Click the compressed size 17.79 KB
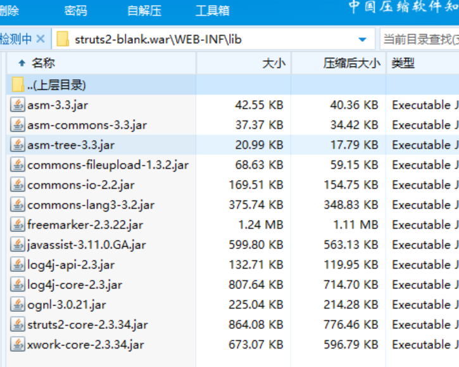459x367 pixels. 354,145
